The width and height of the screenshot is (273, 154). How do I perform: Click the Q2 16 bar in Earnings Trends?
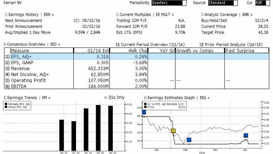(86, 130)
